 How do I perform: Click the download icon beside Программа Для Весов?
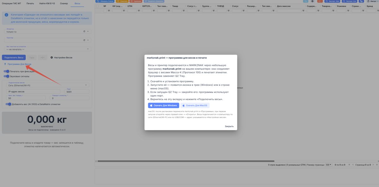5,64
